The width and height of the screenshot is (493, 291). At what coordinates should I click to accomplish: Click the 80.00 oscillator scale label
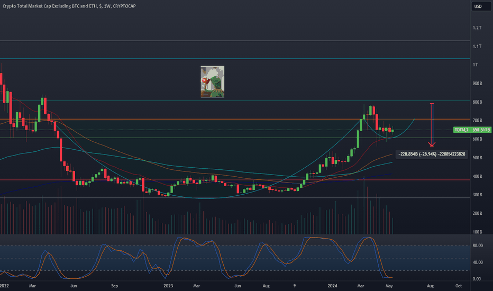coord(478,245)
